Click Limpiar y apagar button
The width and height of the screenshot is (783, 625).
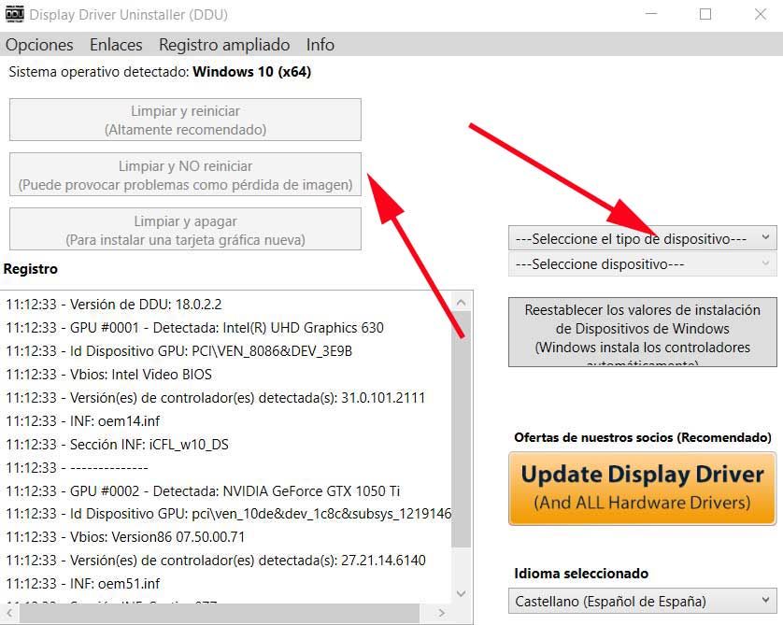pos(185,230)
